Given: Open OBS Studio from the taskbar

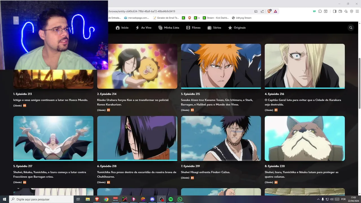Looking at the screenshot, I should coord(161,199).
